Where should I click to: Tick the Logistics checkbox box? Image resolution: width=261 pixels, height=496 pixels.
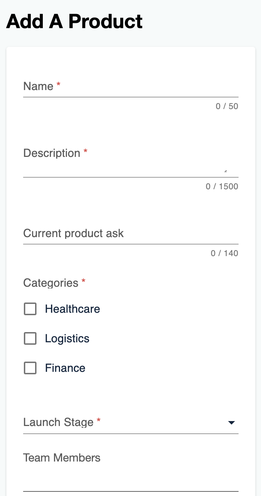(30, 339)
